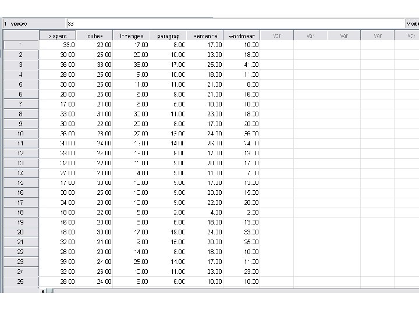The width and height of the screenshot is (419, 314).
Task: Click the first var header beside wordmean
Action: click(277, 36)
